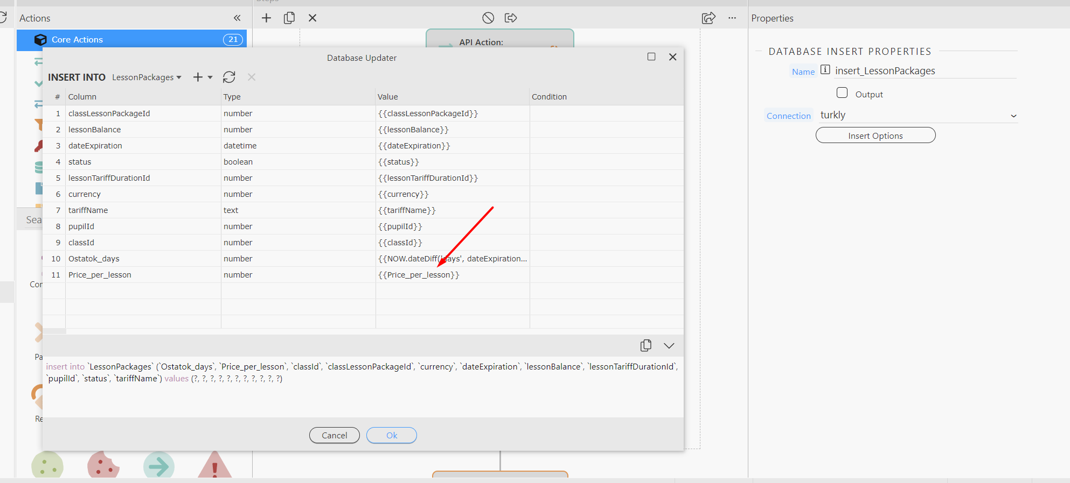Toggle the Output checkbox
This screenshot has height=483, width=1070.
click(842, 93)
